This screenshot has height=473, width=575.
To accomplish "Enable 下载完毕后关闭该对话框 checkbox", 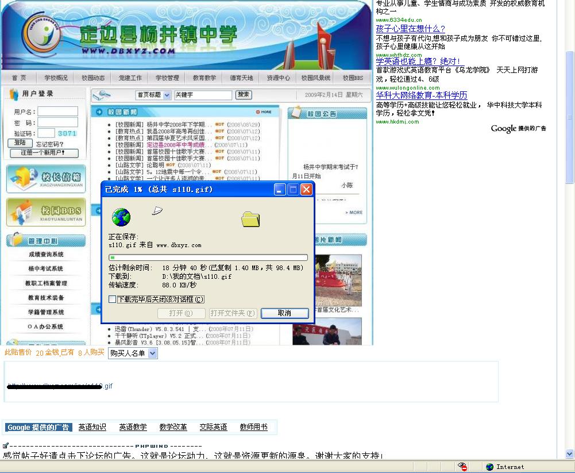I will pos(113,299).
